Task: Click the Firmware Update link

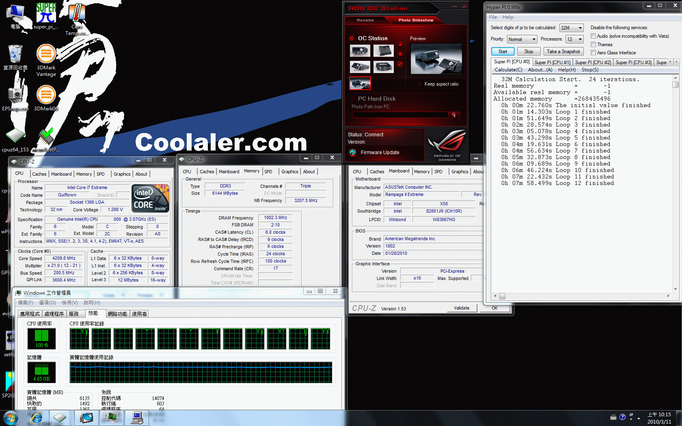Action: [380, 152]
